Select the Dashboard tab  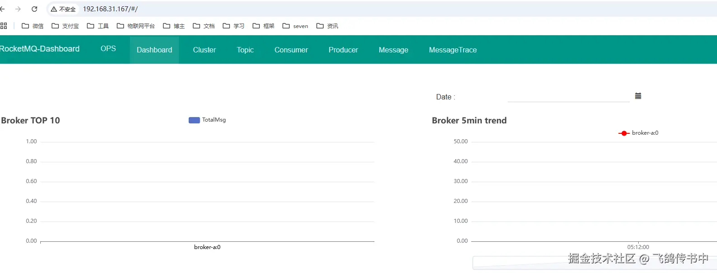coord(154,50)
